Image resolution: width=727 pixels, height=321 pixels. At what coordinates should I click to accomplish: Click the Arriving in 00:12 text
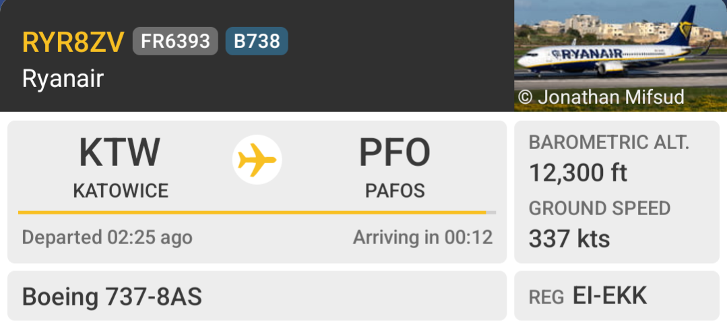422,237
